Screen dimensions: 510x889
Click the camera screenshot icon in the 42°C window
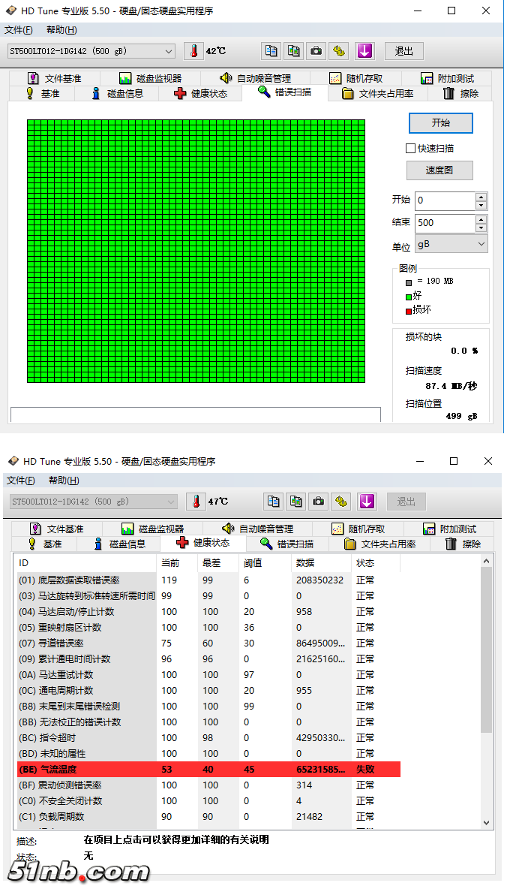[x=316, y=50]
